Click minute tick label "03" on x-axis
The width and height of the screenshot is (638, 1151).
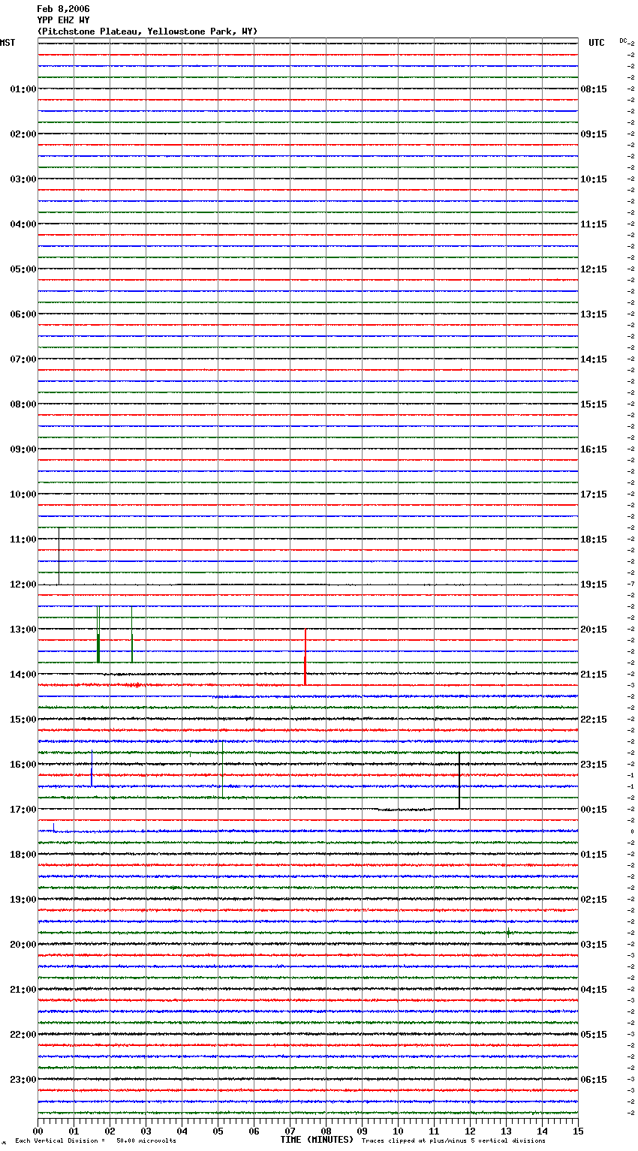click(x=146, y=1131)
